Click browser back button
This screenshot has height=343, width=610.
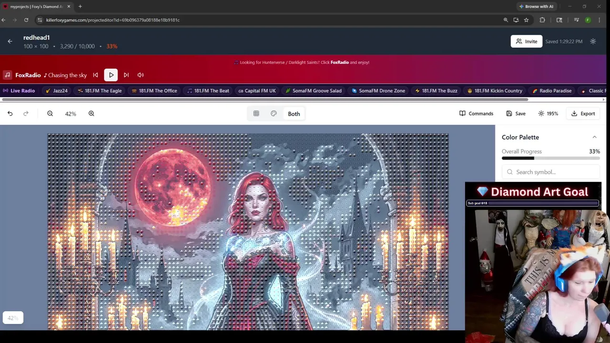click(x=3, y=20)
